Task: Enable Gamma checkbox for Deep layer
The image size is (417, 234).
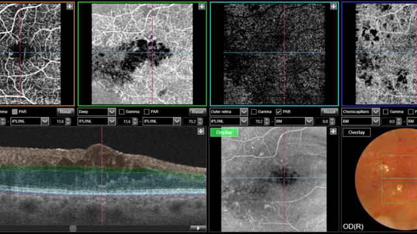Action: point(122,112)
